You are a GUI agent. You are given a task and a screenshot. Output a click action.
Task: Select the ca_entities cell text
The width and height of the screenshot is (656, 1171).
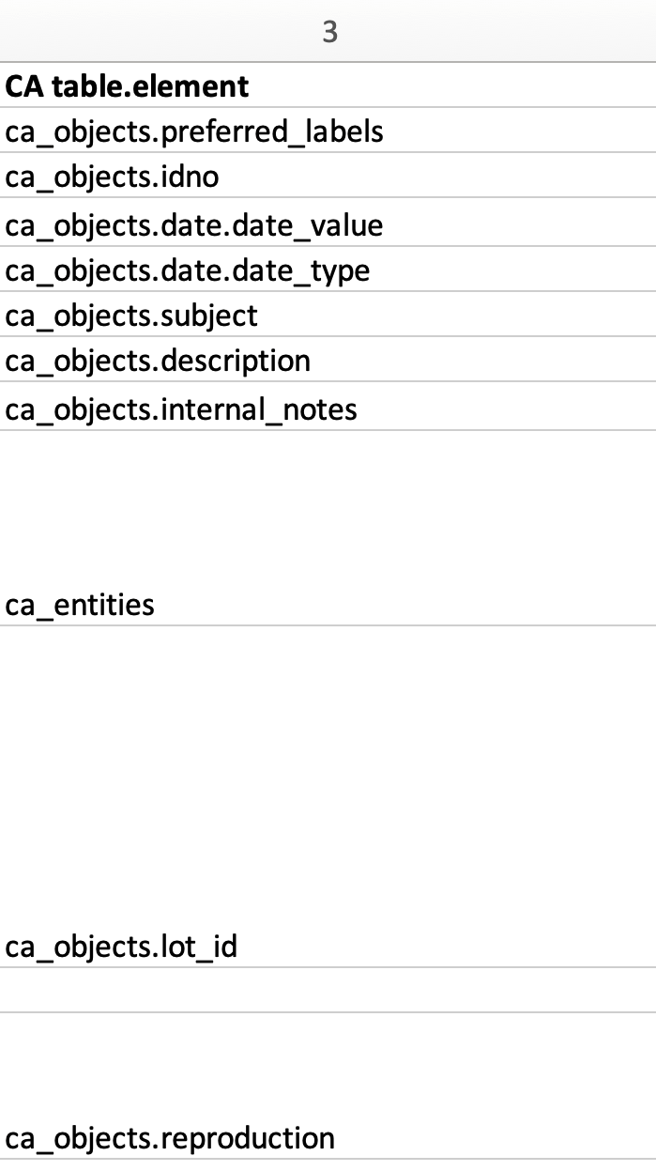tap(80, 604)
